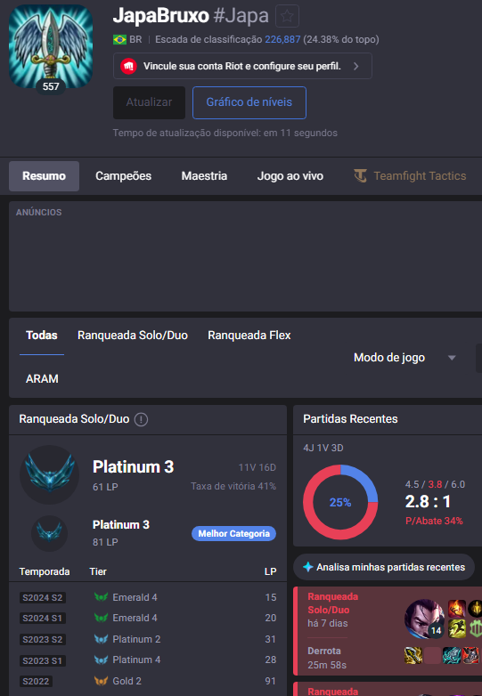Expand the Vincule sua conta Riot chevron

pos(355,66)
